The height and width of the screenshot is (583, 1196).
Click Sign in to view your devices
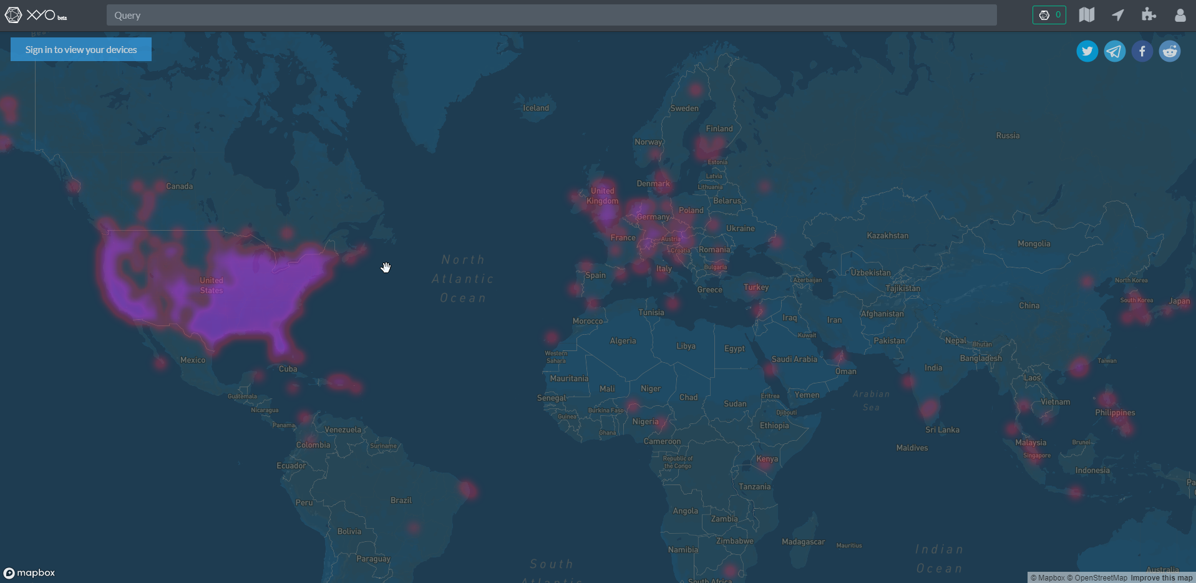click(81, 49)
